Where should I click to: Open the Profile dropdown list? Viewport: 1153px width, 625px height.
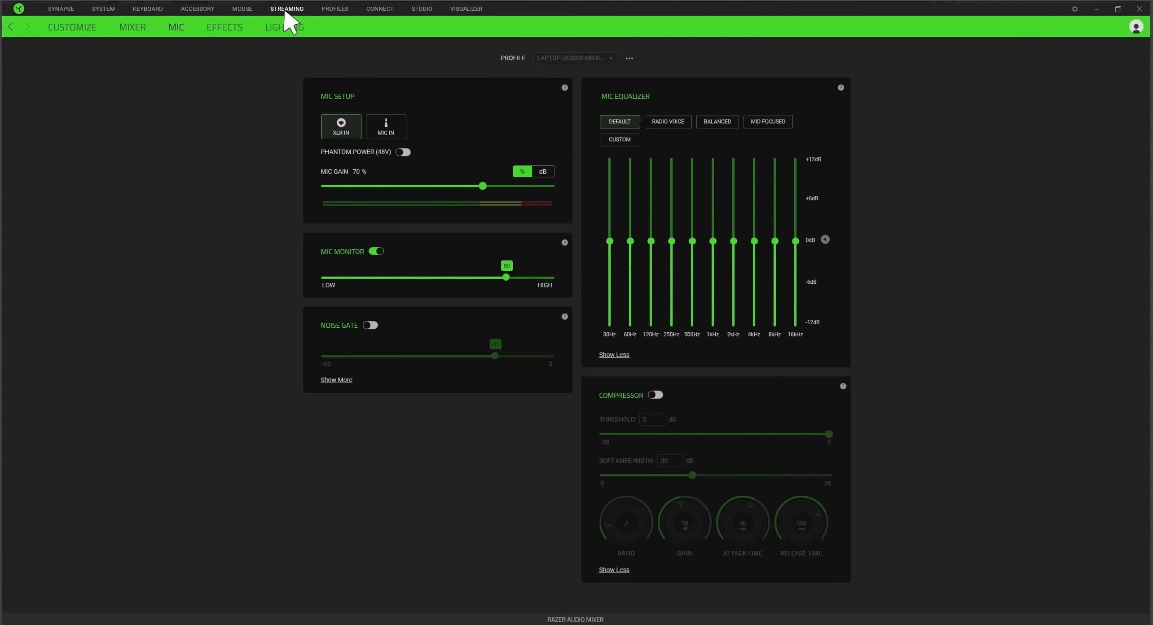574,58
